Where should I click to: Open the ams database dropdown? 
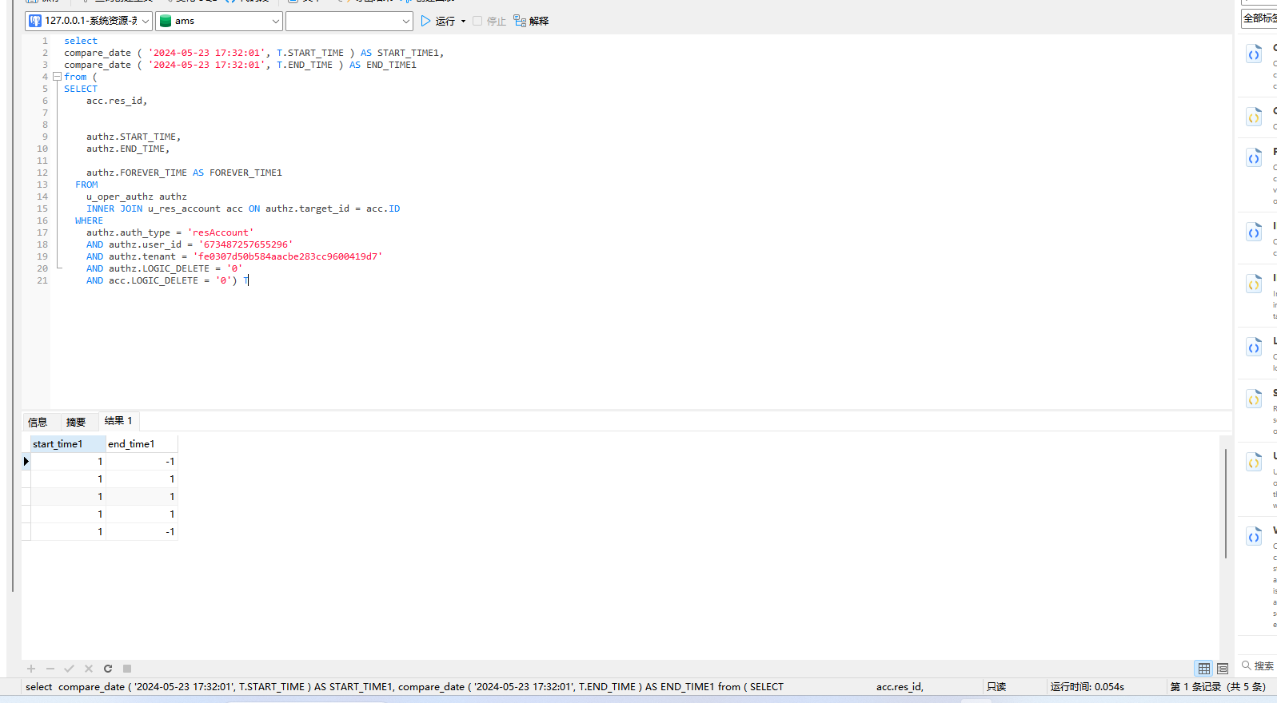point(218,21)
